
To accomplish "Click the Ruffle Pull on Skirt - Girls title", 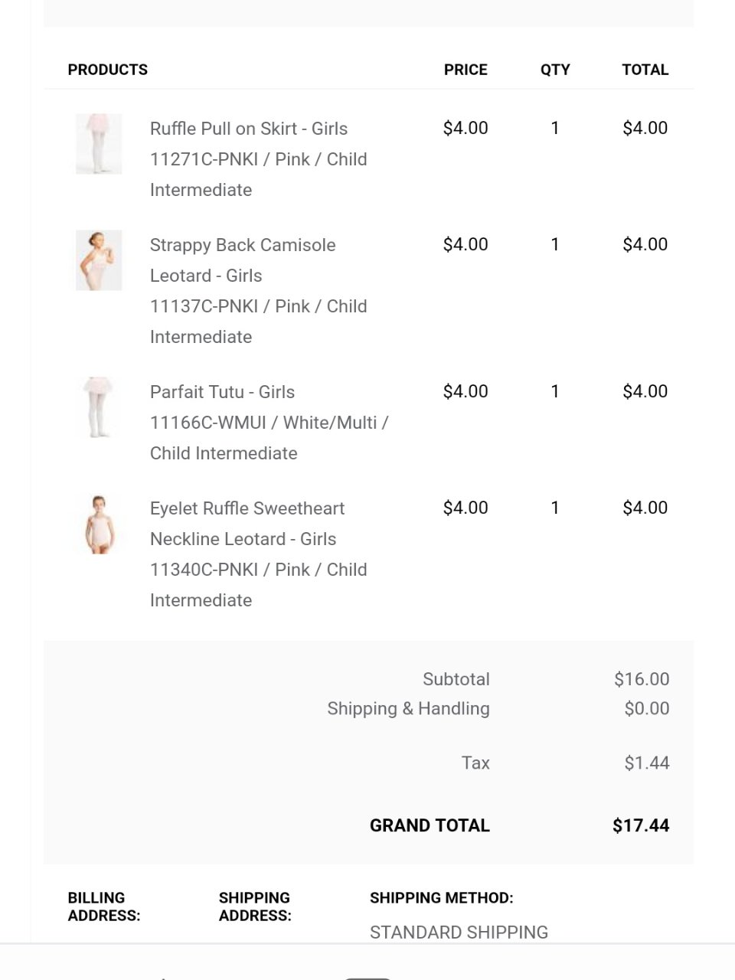I will coord(248,129).
